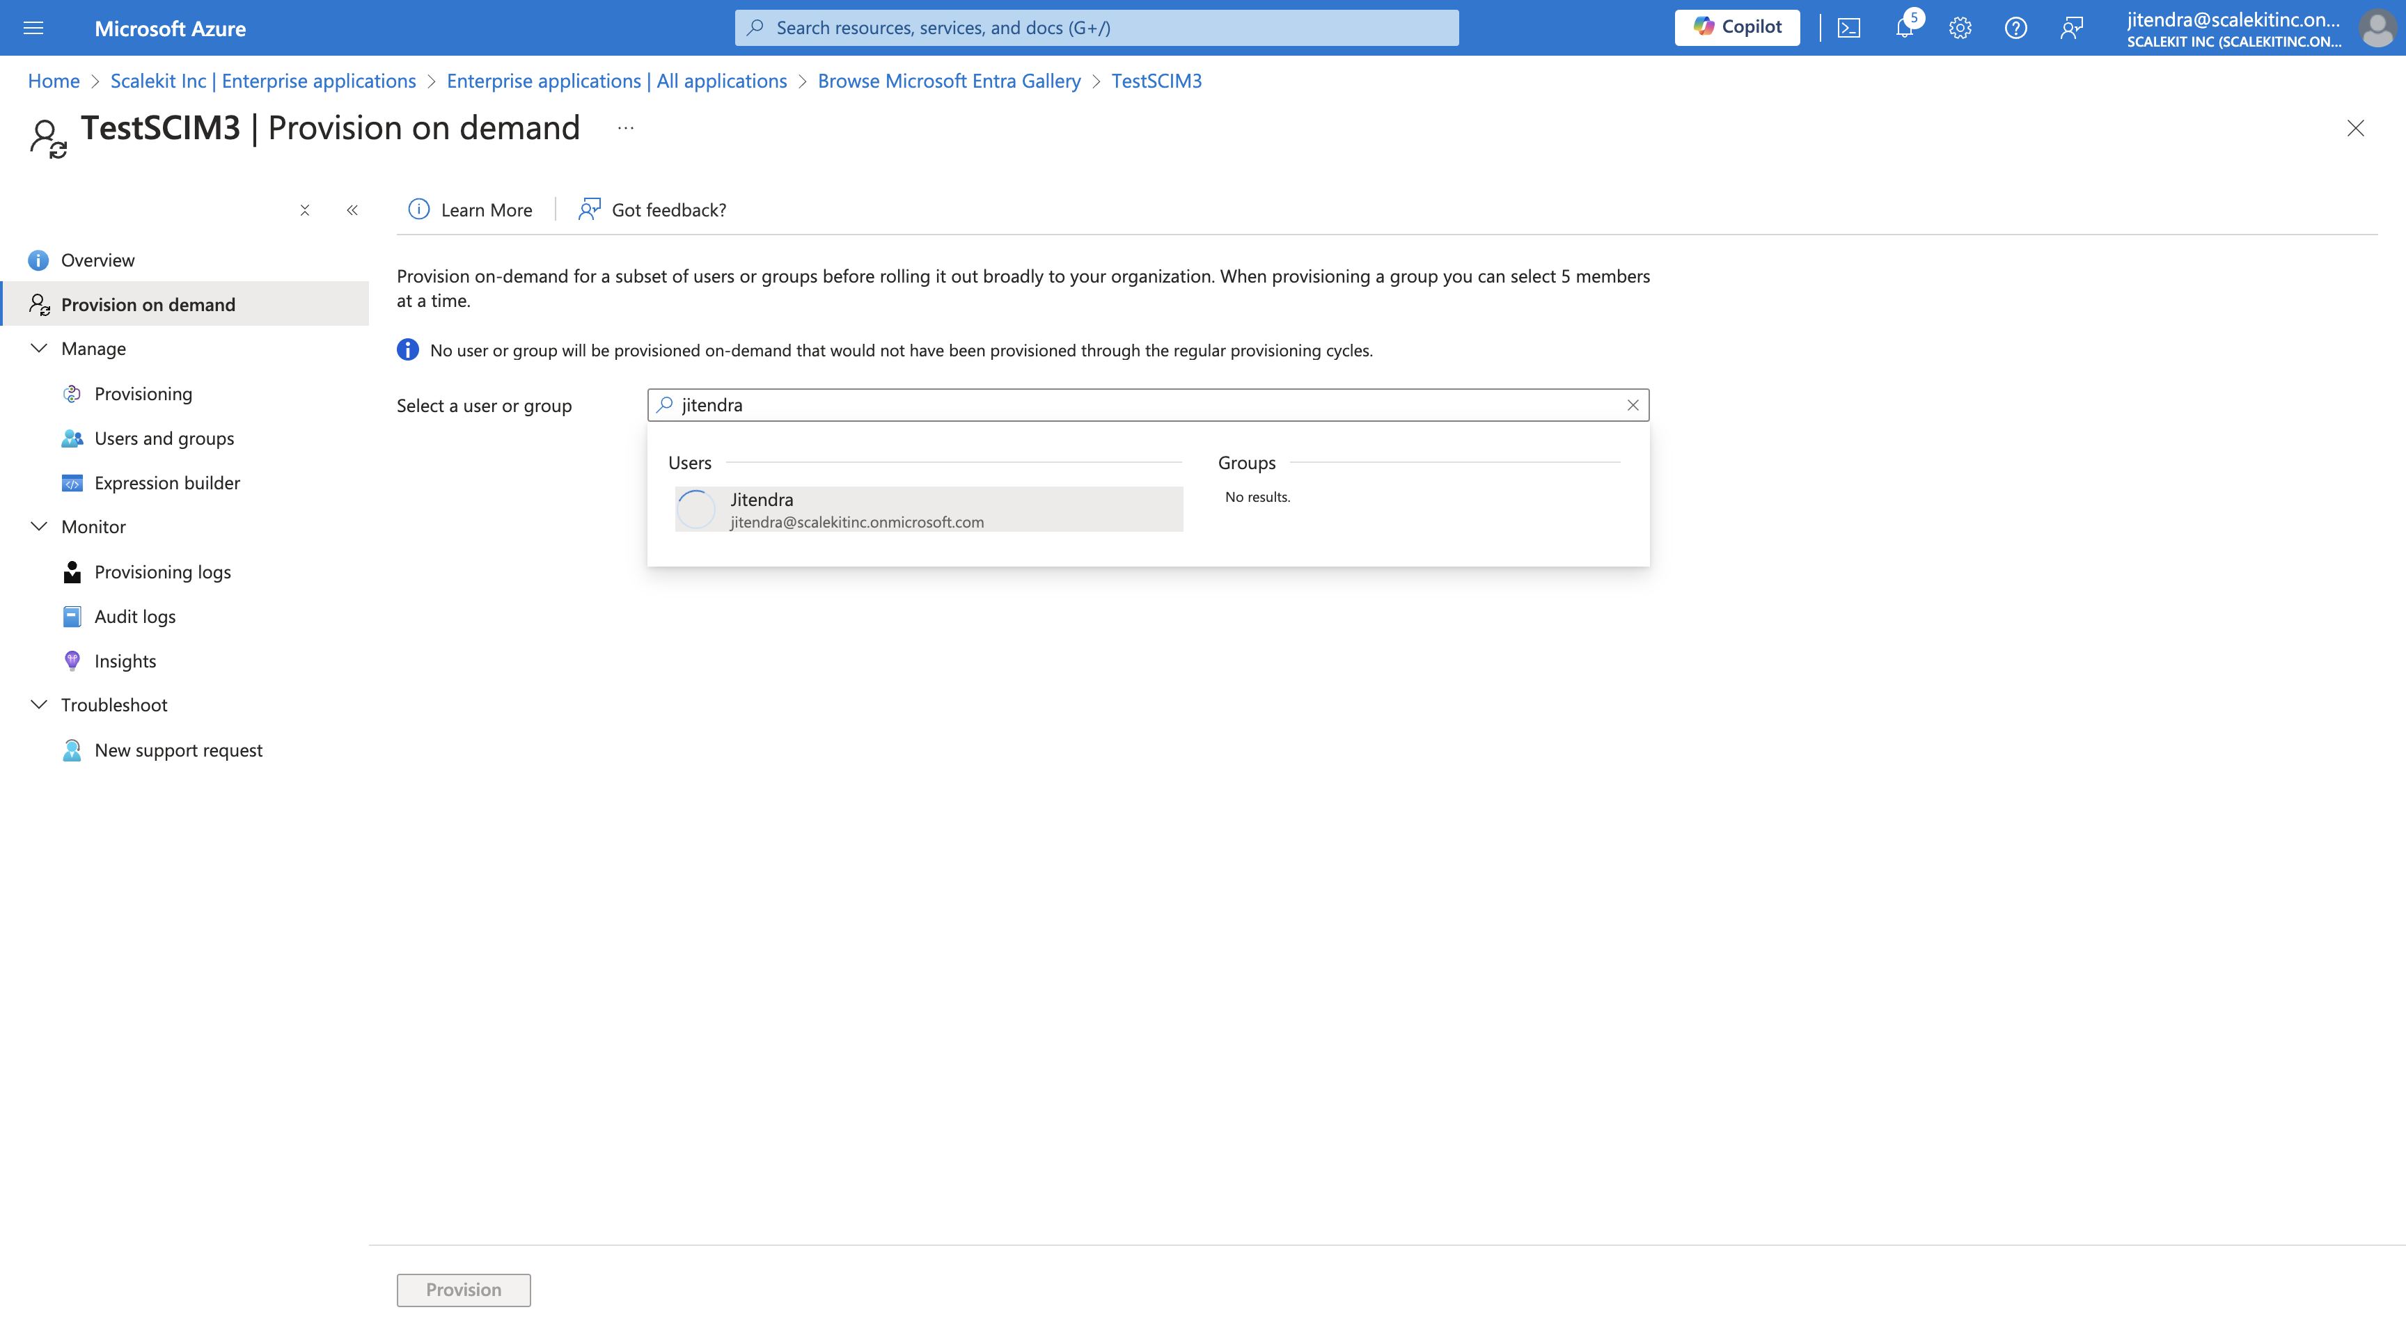Collapse the Manage section
Viewport: 2406px width, 1335px height.
pos(39,348)
